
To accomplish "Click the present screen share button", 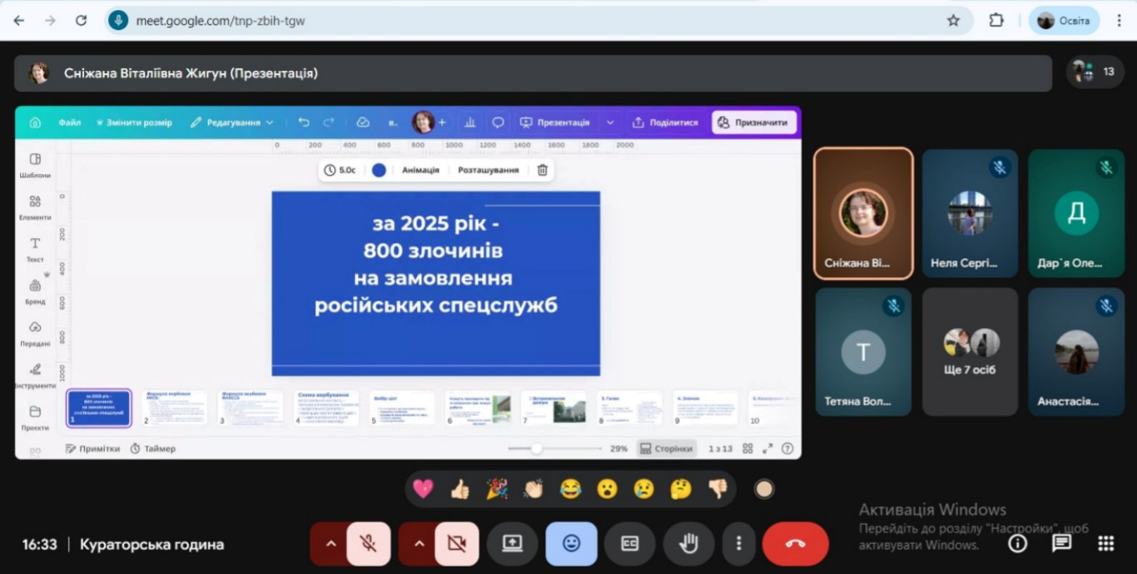I will click(x=512, y=544).
